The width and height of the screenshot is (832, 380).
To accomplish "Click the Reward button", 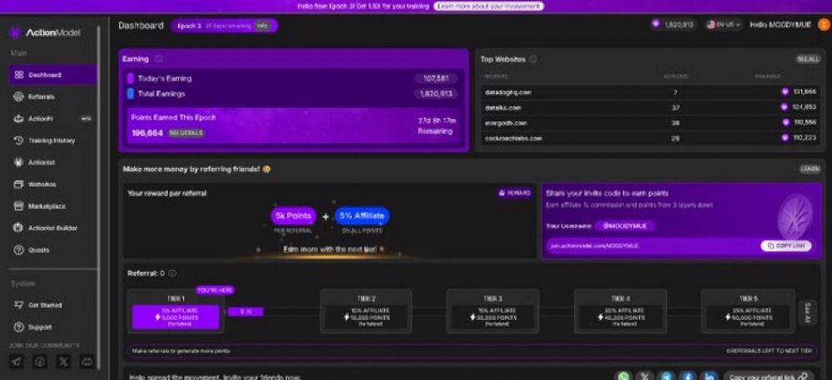I will (x=514, y=194).
